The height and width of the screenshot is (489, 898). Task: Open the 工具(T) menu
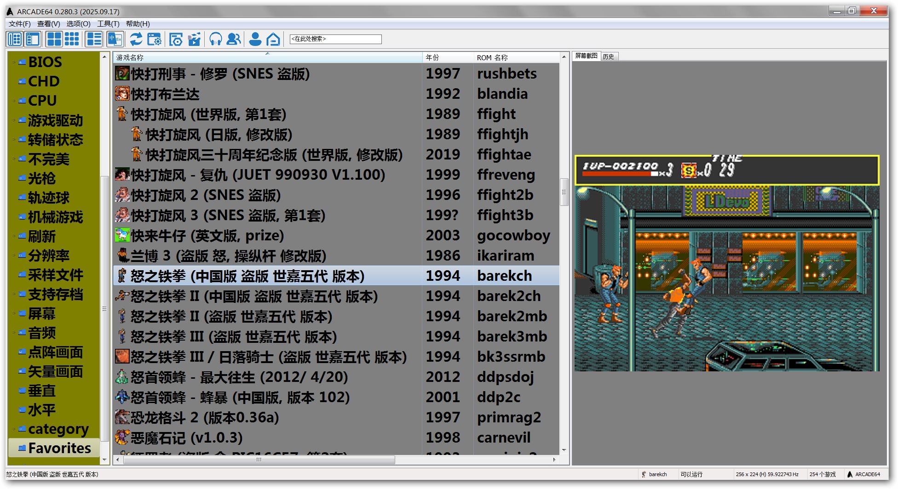[108, 24]
